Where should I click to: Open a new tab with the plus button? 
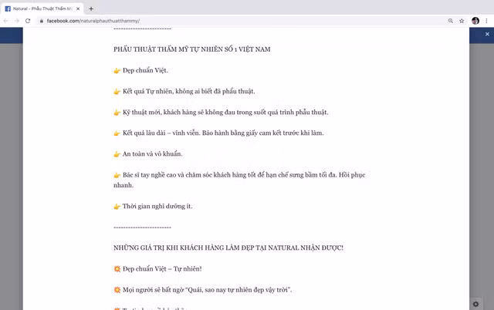[91, 8]
